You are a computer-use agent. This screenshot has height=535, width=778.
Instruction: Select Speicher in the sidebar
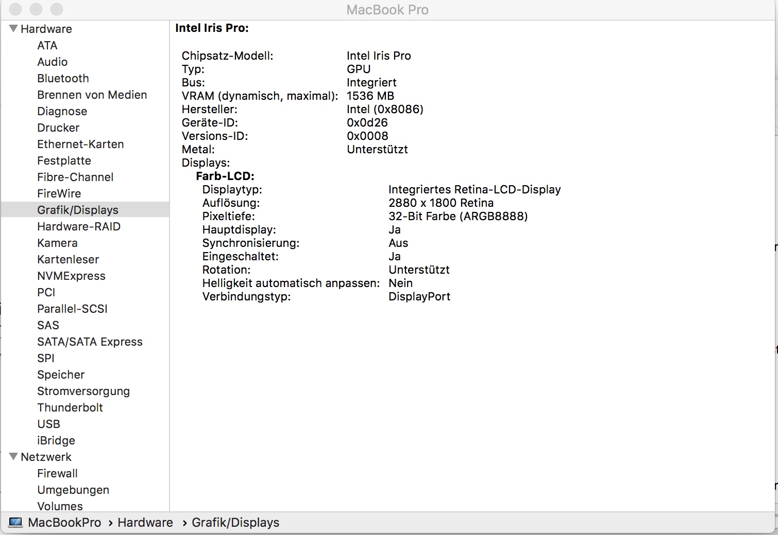tap(61, 374)
